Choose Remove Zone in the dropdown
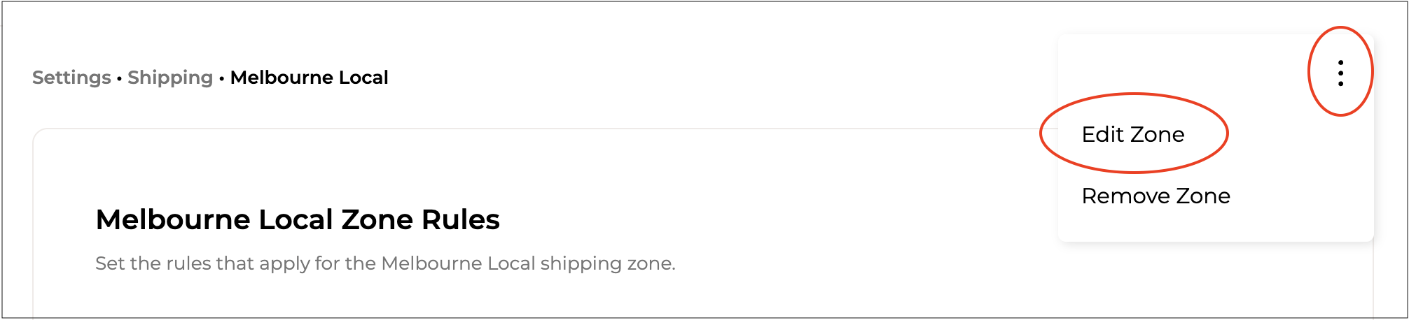The height and width of the screenshot is (320, 1409). coord(1155,196)
